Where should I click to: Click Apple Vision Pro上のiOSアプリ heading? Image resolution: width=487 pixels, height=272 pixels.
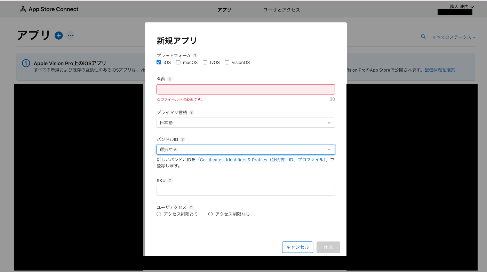point(70,63)
